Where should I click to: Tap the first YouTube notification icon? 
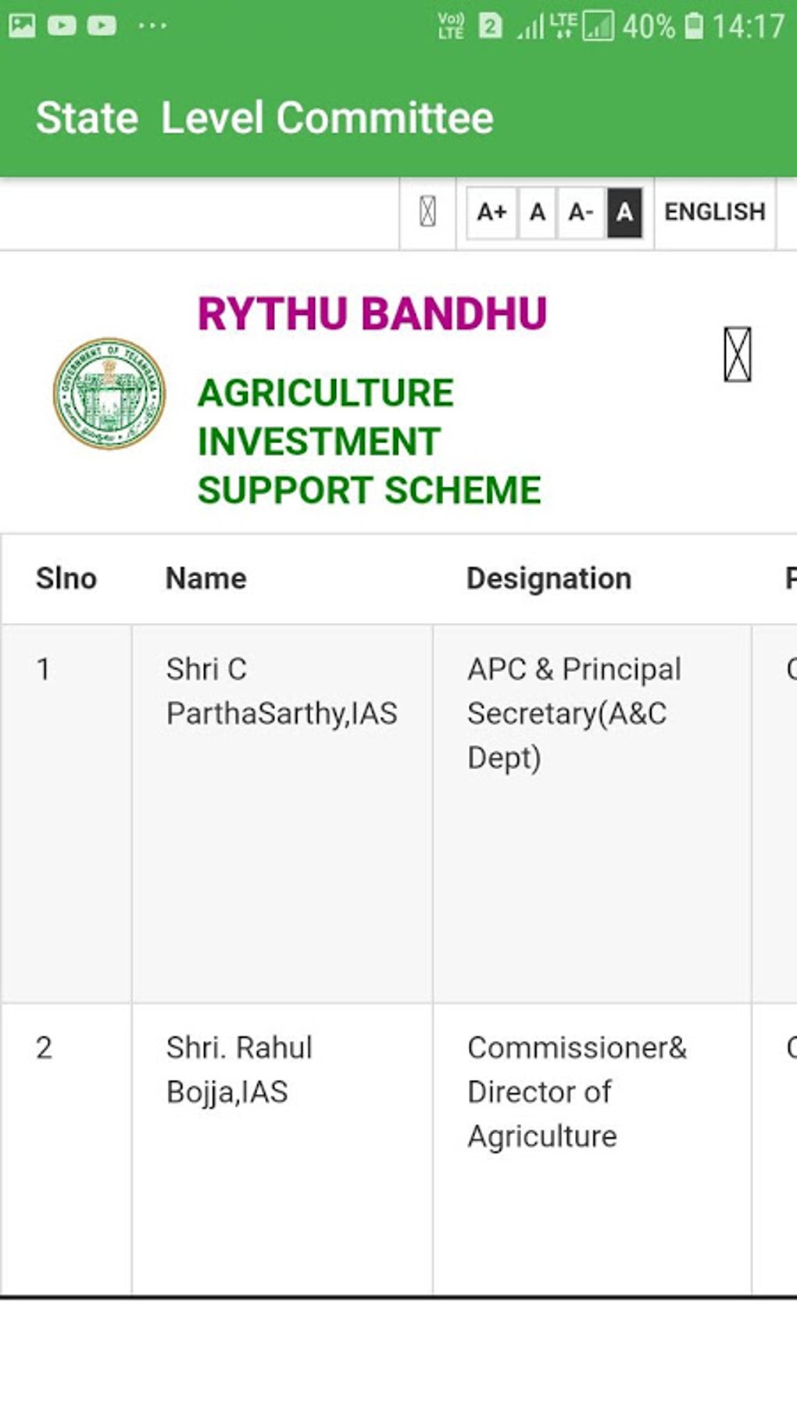[62, 26]
